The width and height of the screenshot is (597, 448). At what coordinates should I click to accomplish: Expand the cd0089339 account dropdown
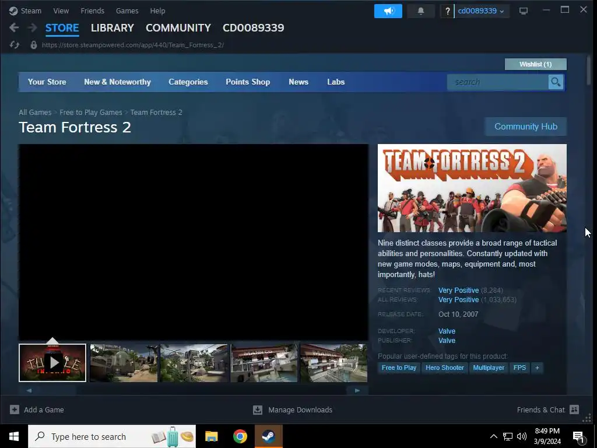(481, 10)
